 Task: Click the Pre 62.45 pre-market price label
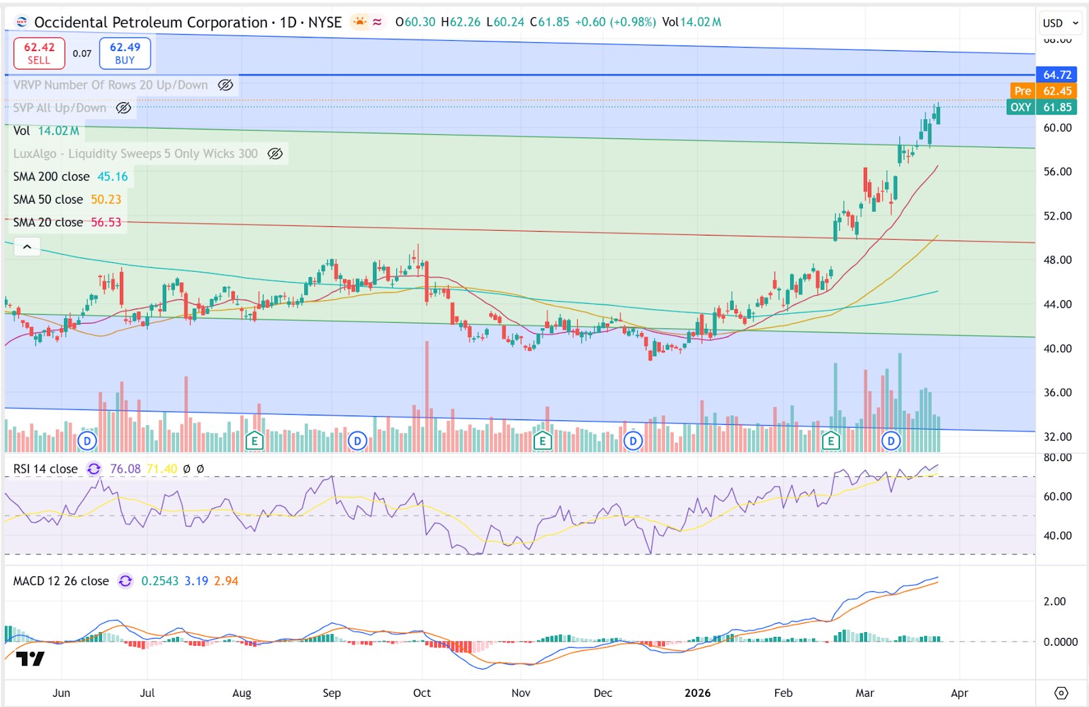[x=1043, y=91]
